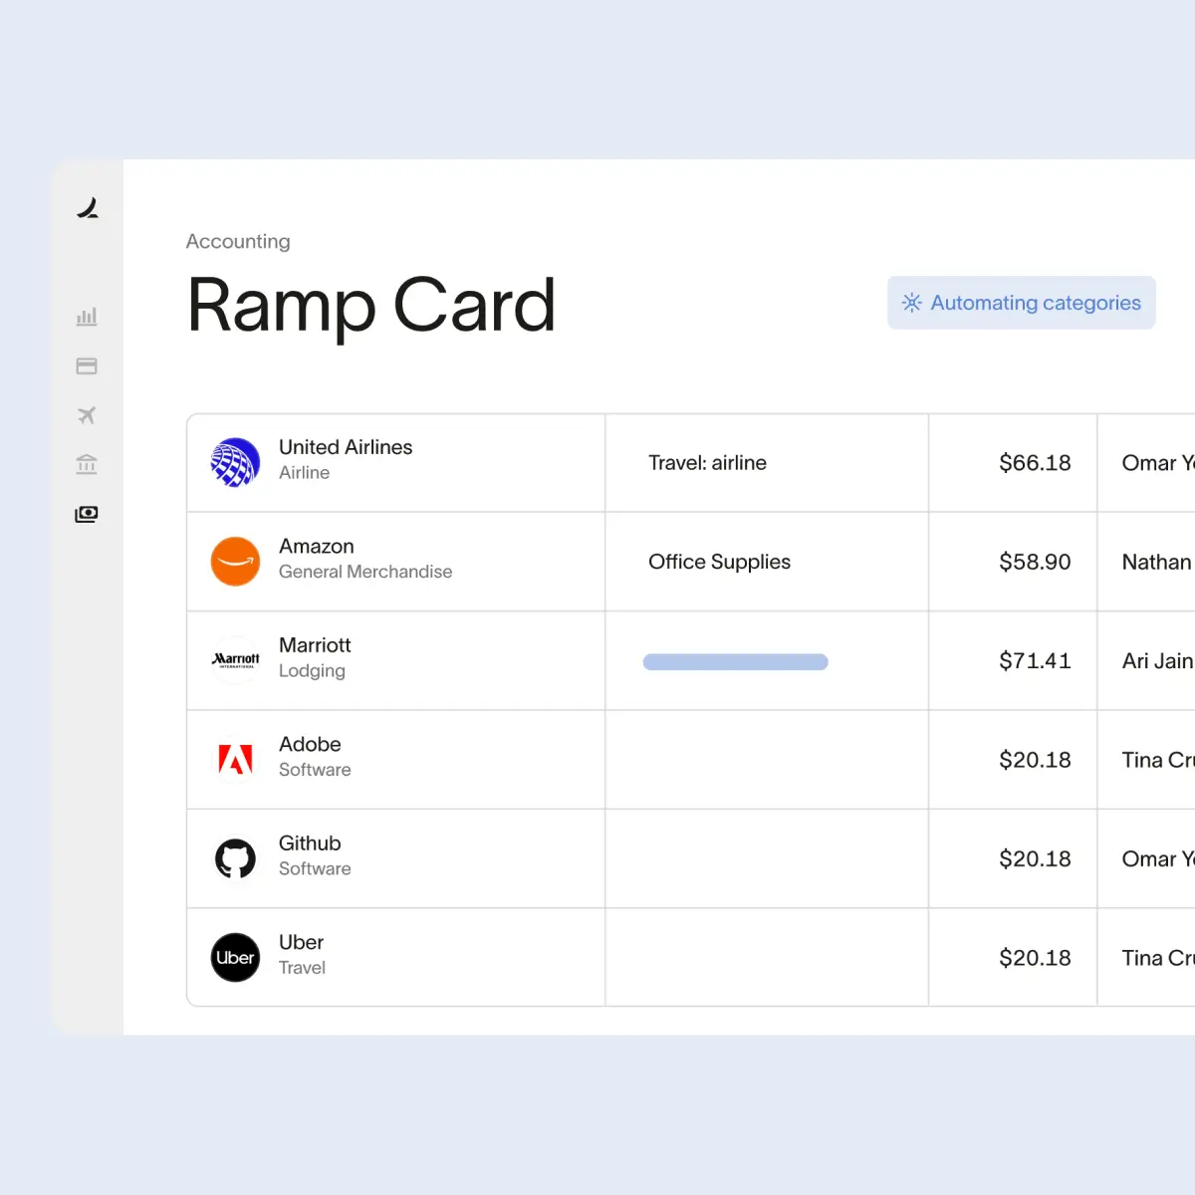Click the $71.41 amount
This screenshot has width=1195, height=1195.
(1035, 661)
